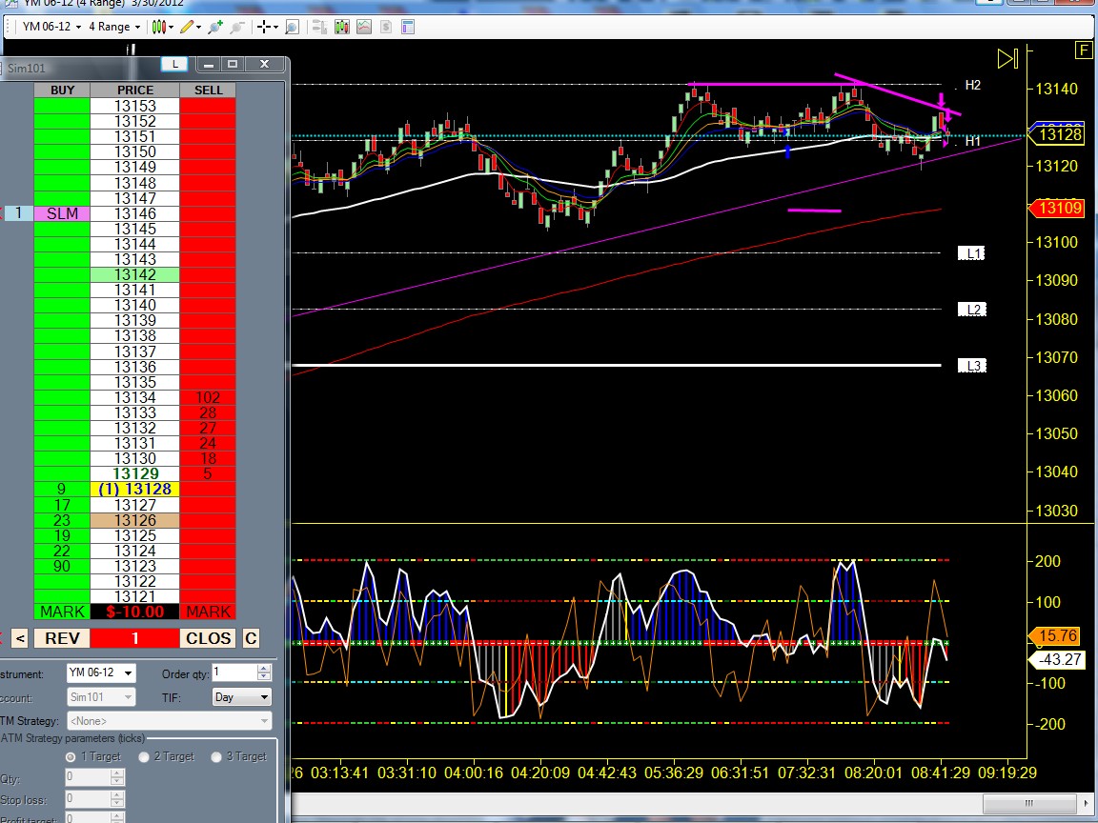Click the tan 13126 price cell
Screen dimensions: 1098x823
[135, 520]
